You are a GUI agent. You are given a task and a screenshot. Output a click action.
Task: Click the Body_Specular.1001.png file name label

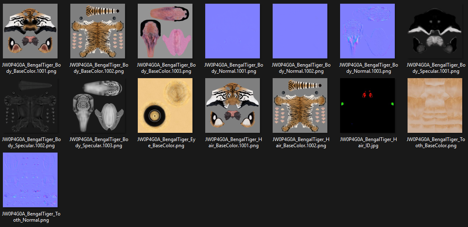pyautogui.click(x=435, y=68)
